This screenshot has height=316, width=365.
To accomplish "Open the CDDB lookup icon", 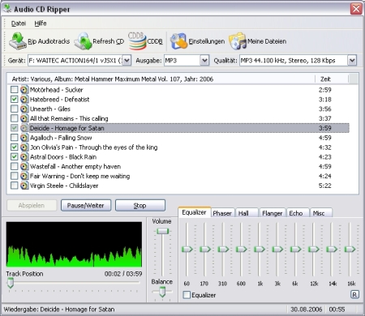I will 137,41.
